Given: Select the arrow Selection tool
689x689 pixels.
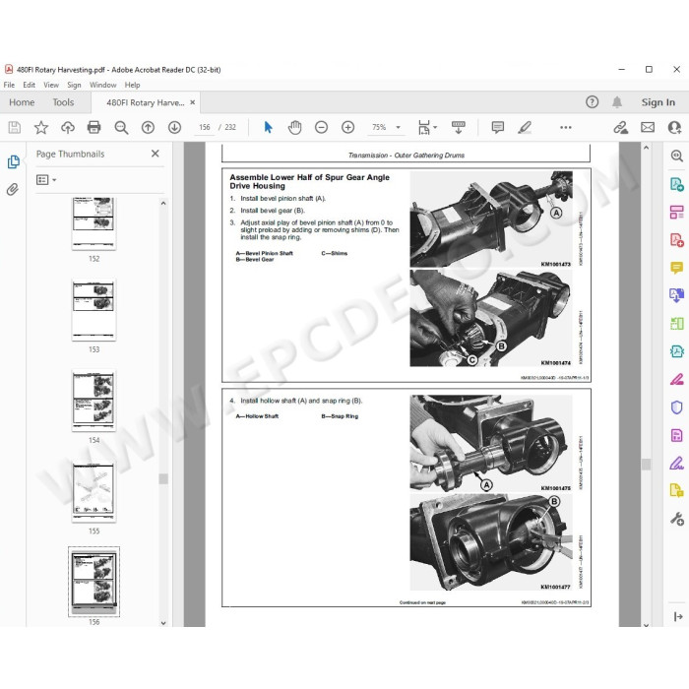Looking at the screenshot, I should pyautogui.click(x=268, y=127).
